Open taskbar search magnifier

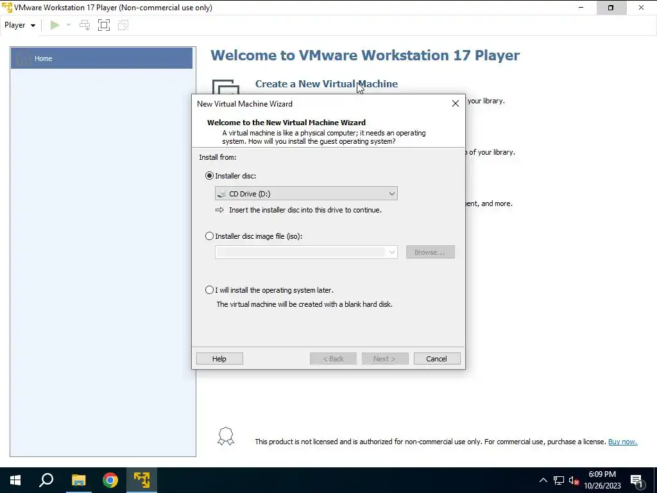46,480
